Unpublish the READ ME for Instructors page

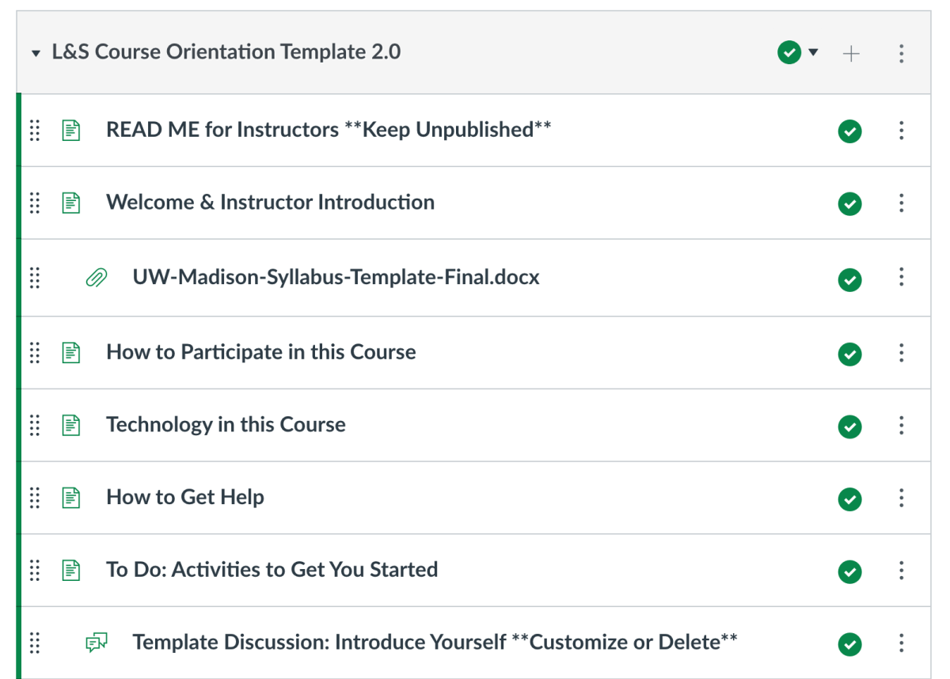pyautogui.click(x=849, y=131)
